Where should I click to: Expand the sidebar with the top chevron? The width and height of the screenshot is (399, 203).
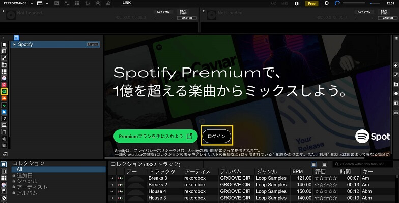pyautogui.click(x=3, y=38)
